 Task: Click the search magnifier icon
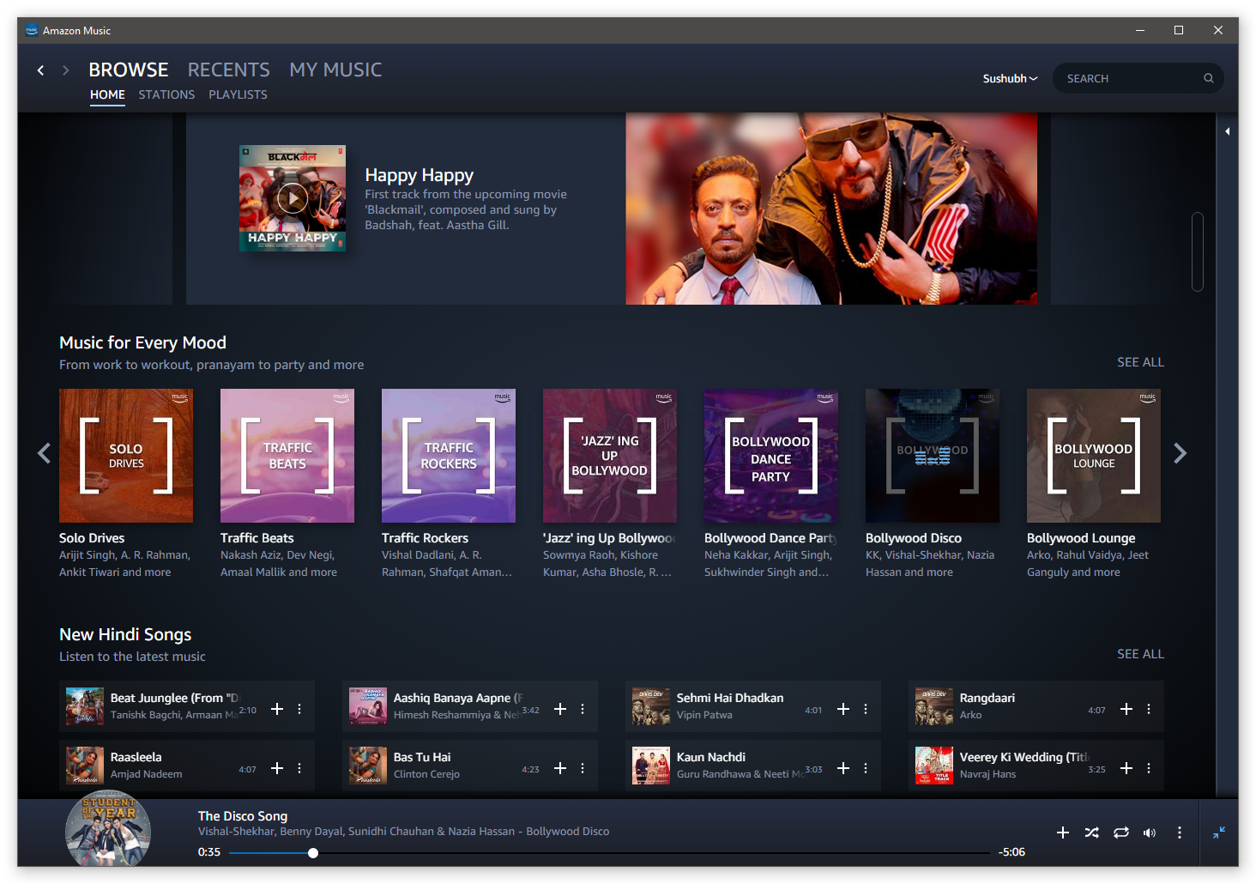click(1208, 78)
